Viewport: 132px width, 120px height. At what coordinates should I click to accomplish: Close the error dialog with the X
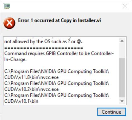[125, 6]
